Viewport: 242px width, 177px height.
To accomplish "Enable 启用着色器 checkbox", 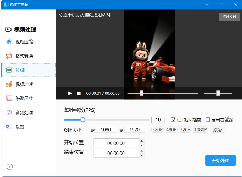I will [208, 120].
